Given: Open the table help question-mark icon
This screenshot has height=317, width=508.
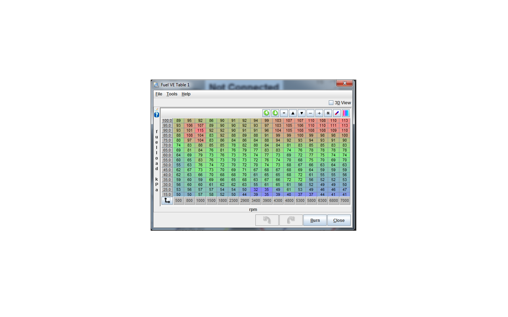Looking at the screenshot, I should click(x=156, y=114).
